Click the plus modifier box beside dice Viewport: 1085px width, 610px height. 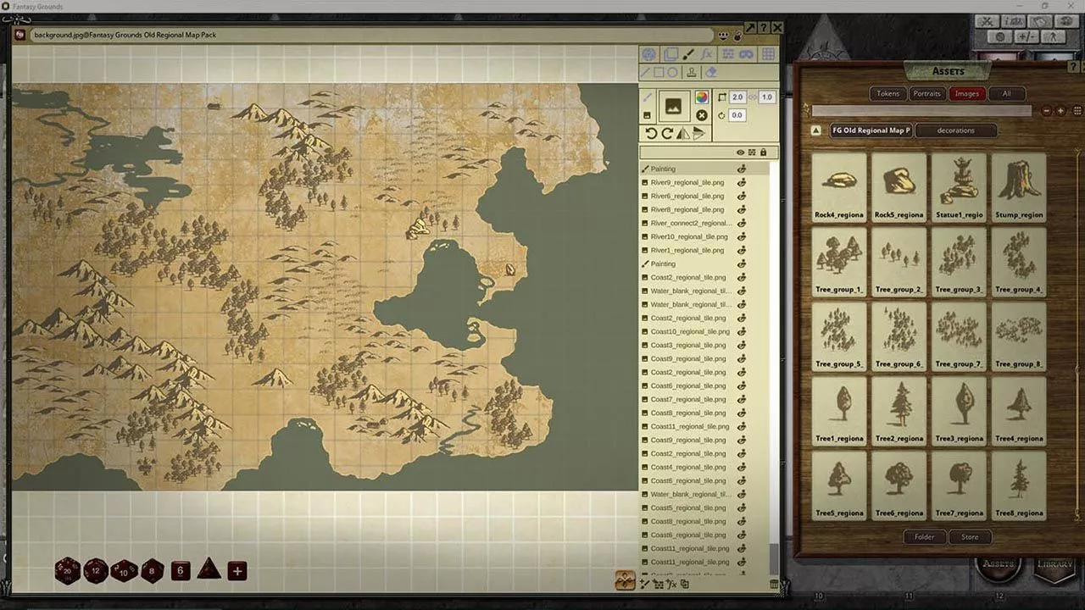[237, 571]
